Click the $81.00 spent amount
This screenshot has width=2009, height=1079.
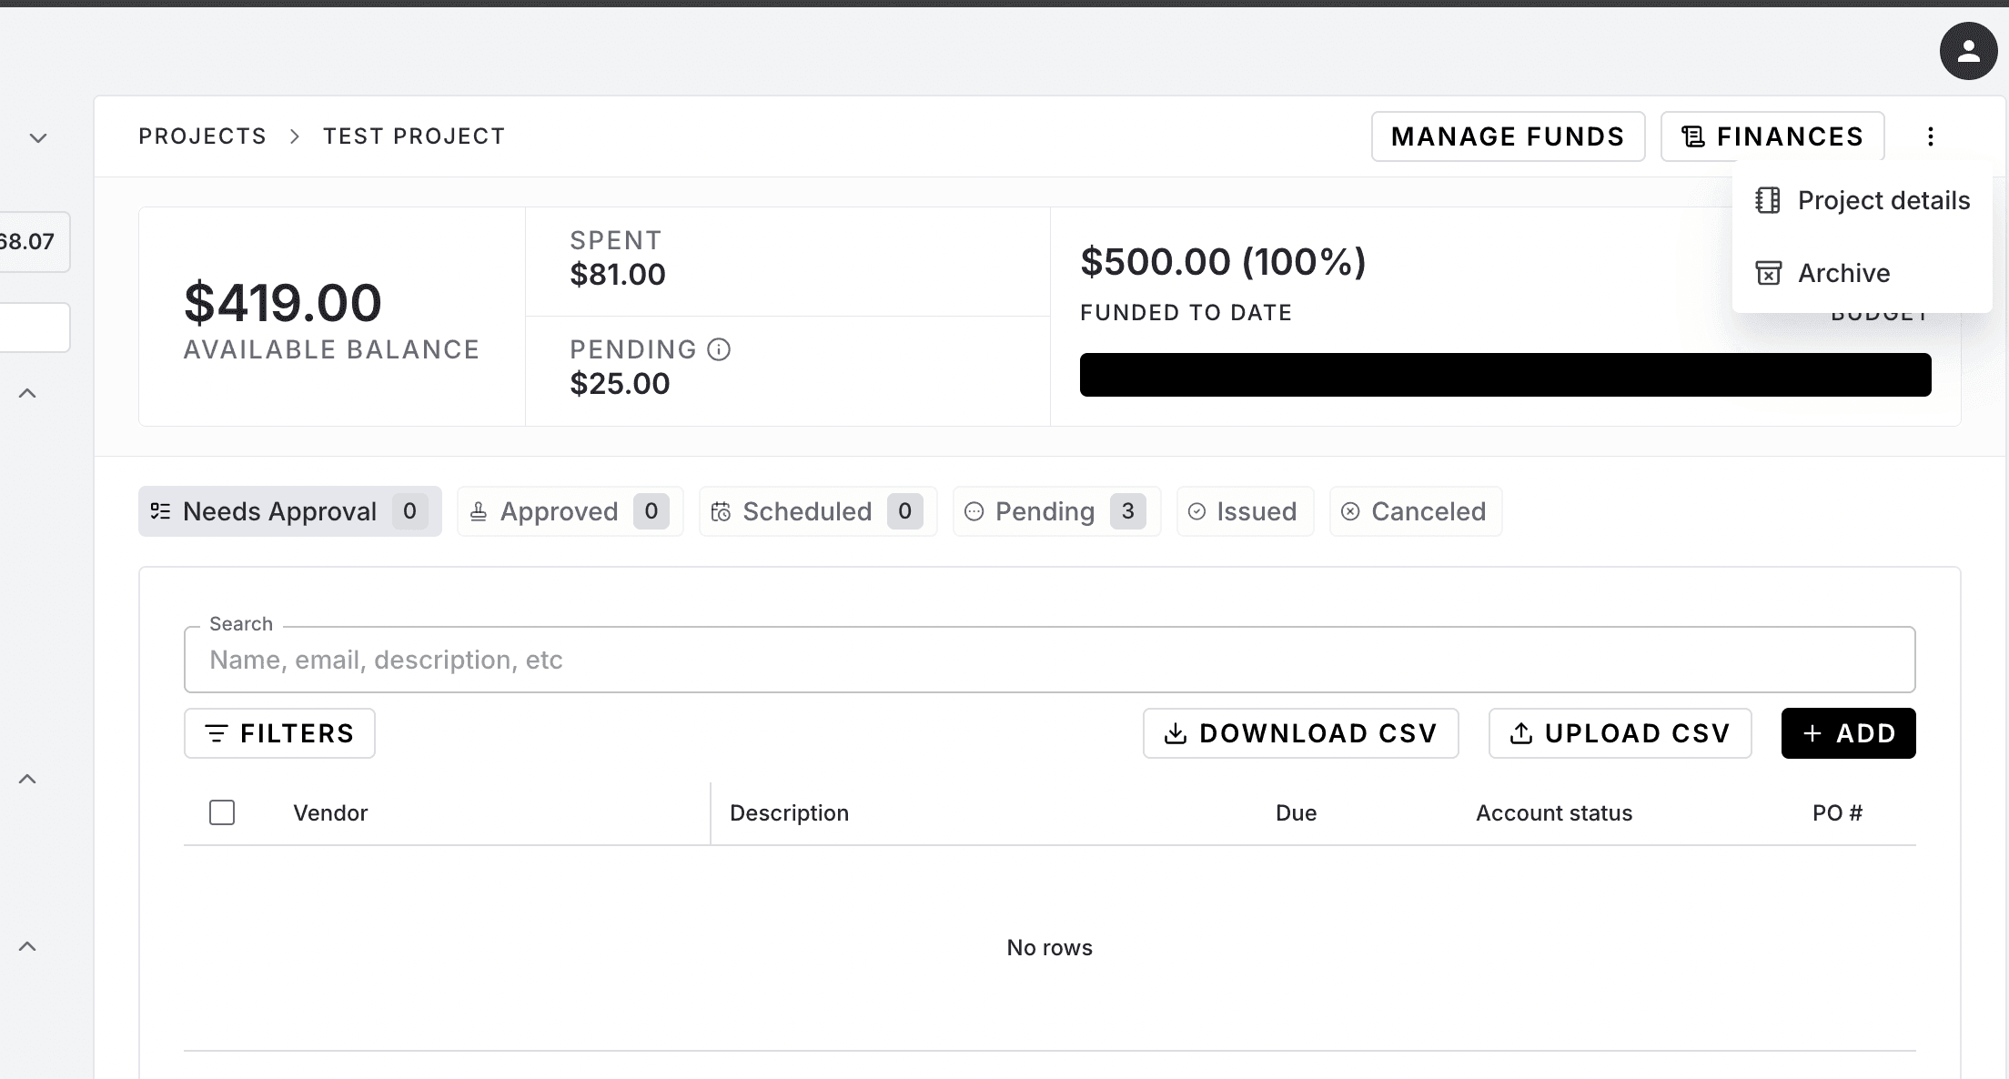pyautogui.click(x=618, y=274)
